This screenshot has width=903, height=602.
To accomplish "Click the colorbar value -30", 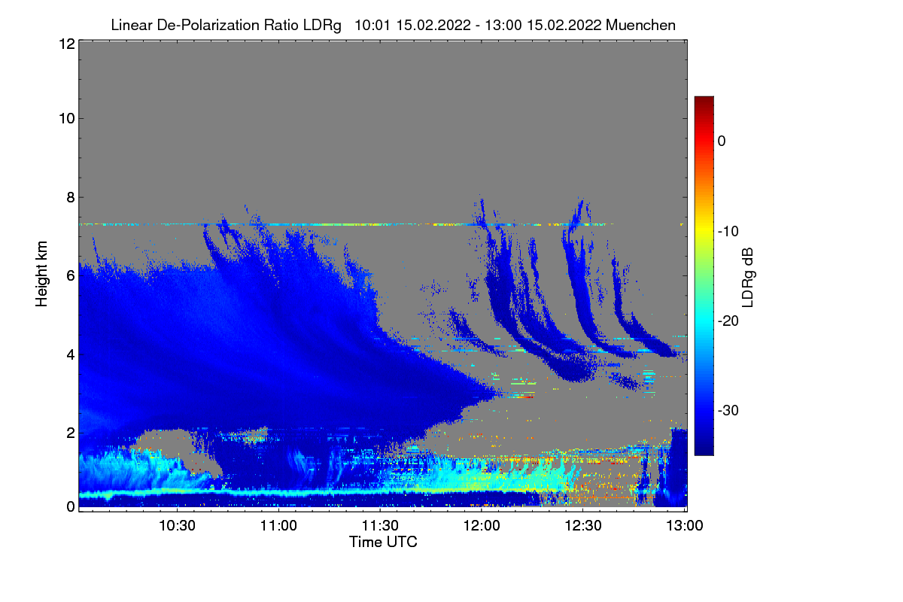I will point(730,411).
